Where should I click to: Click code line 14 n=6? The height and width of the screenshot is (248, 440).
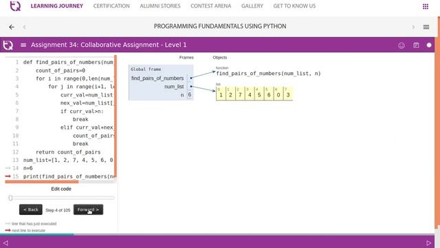pos(27,168)
